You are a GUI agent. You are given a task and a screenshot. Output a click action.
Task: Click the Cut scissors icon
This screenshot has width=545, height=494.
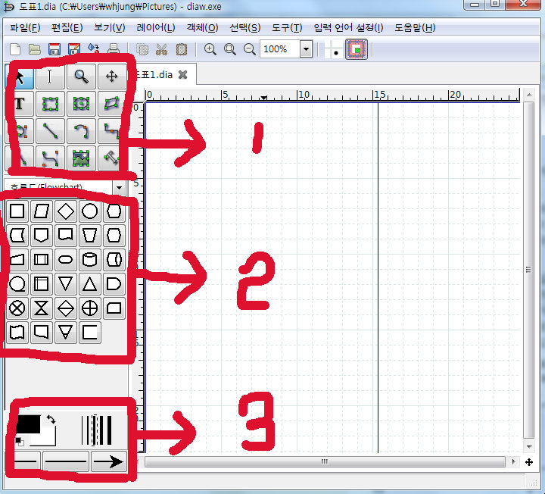pyautogui.click(x=162, y=49)
